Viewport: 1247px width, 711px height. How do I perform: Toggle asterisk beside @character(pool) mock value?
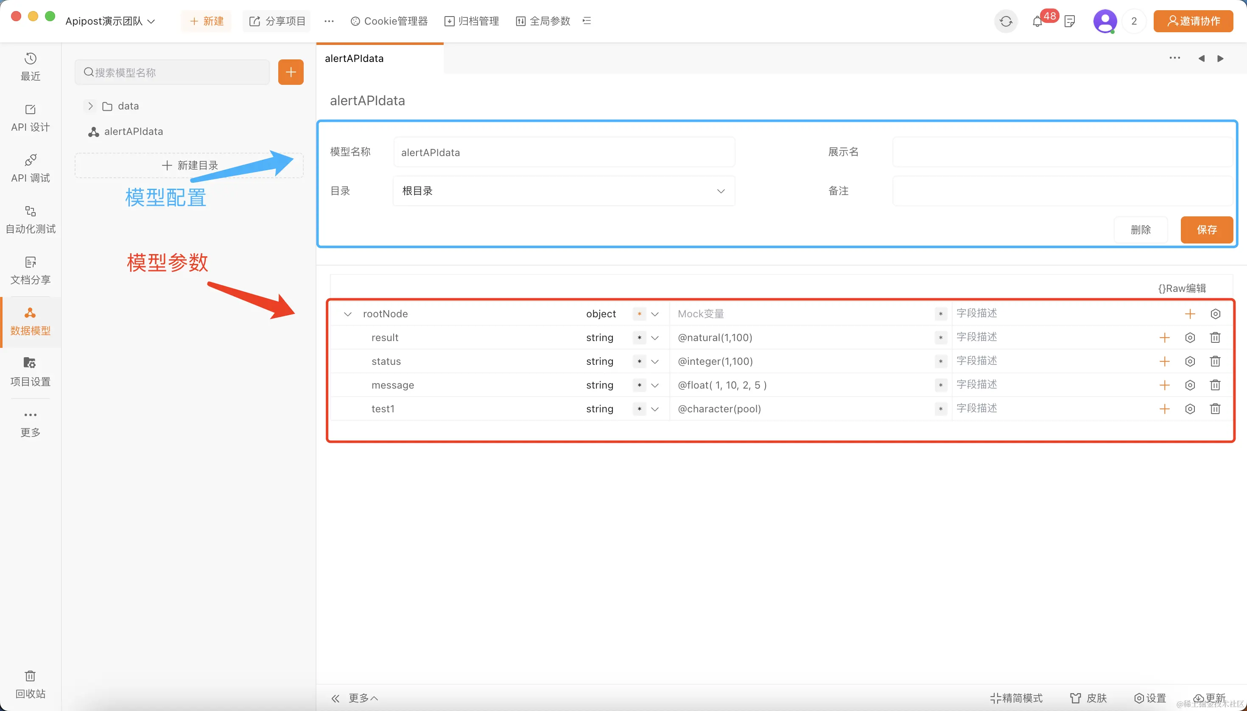[x=940, y=409]
